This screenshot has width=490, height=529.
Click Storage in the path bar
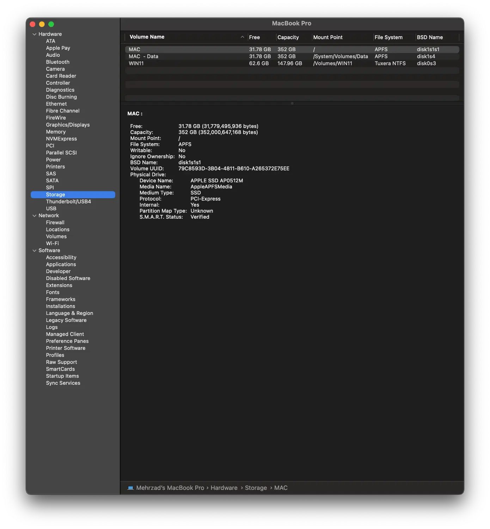(x=256, y=488)
